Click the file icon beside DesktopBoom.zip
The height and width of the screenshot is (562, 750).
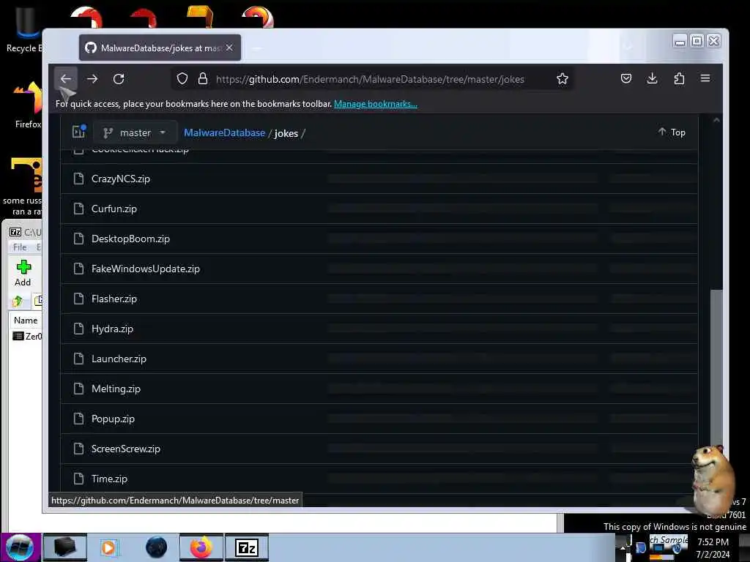(79, 239)
